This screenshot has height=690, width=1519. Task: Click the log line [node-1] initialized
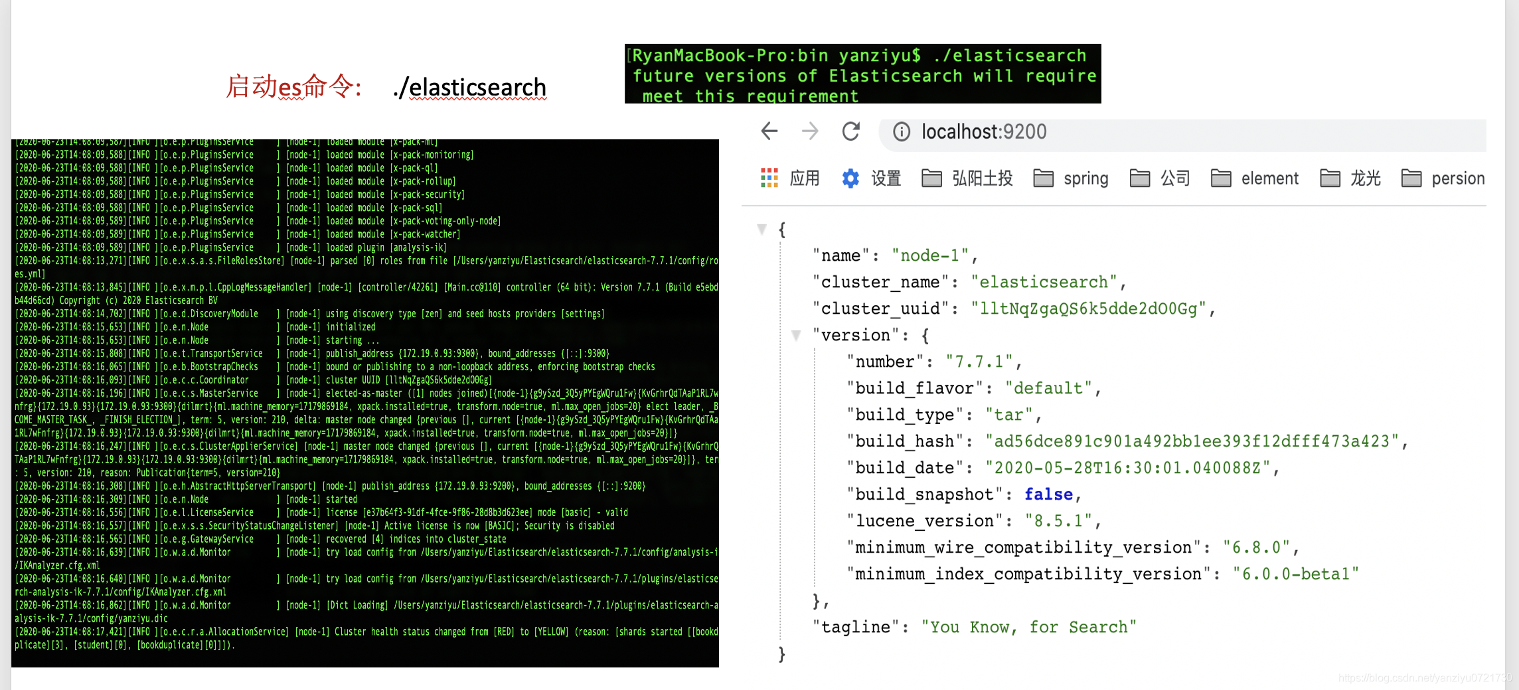(x=195, y=327)
